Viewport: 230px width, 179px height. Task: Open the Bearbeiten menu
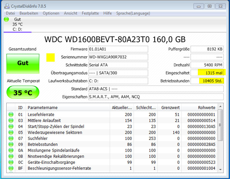(29, 13)
